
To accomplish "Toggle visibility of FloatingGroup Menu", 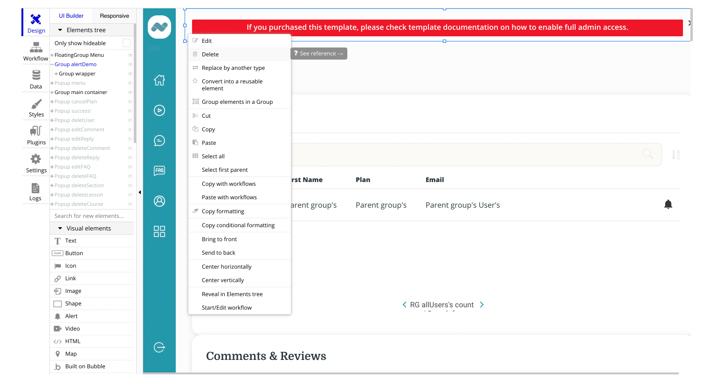I will click(130, 55).
